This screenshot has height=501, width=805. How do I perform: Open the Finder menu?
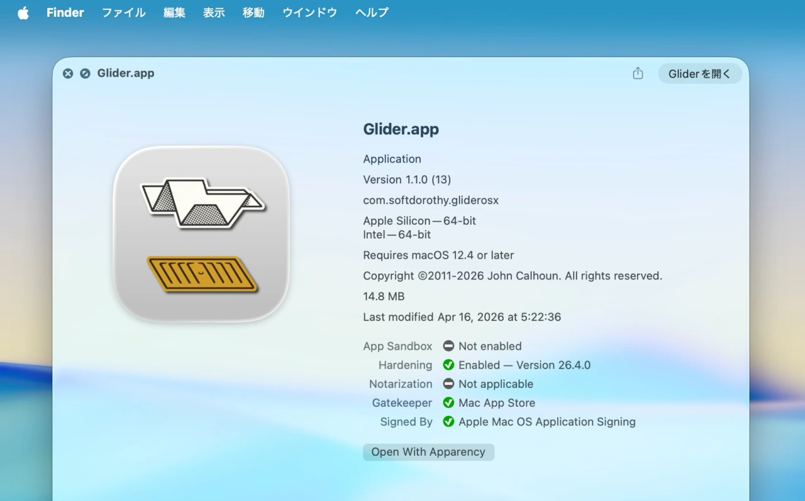point(65,13)
